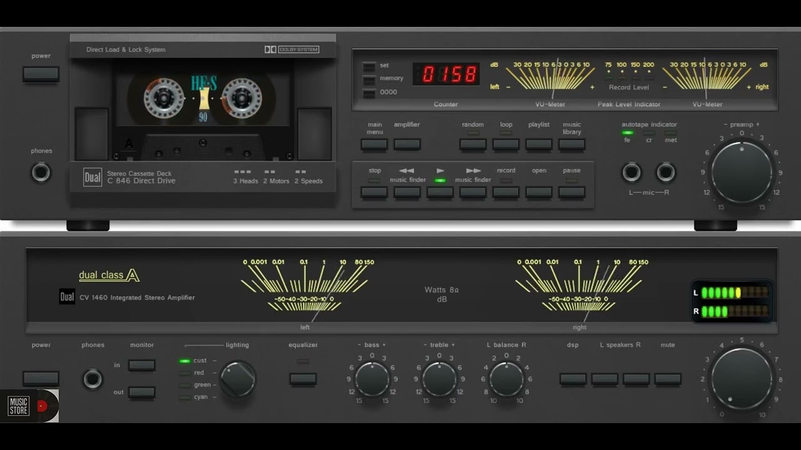Click the Dolby System logo

[x=292, y=49]
